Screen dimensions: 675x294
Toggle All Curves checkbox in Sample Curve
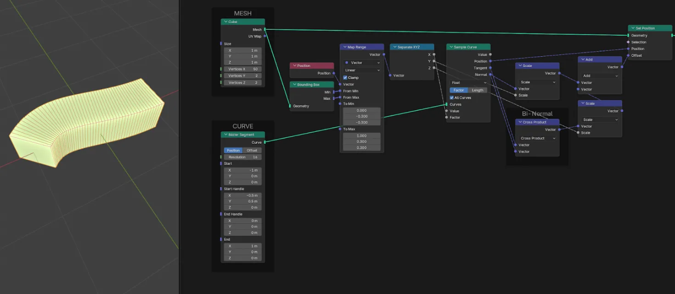click(452, 97)
